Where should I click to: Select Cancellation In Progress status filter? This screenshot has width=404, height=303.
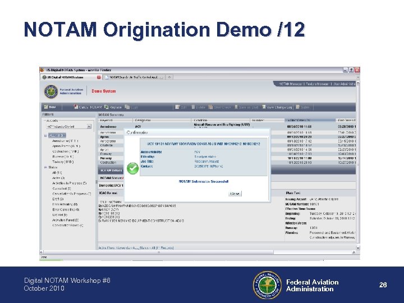click(x=72, y=194)
